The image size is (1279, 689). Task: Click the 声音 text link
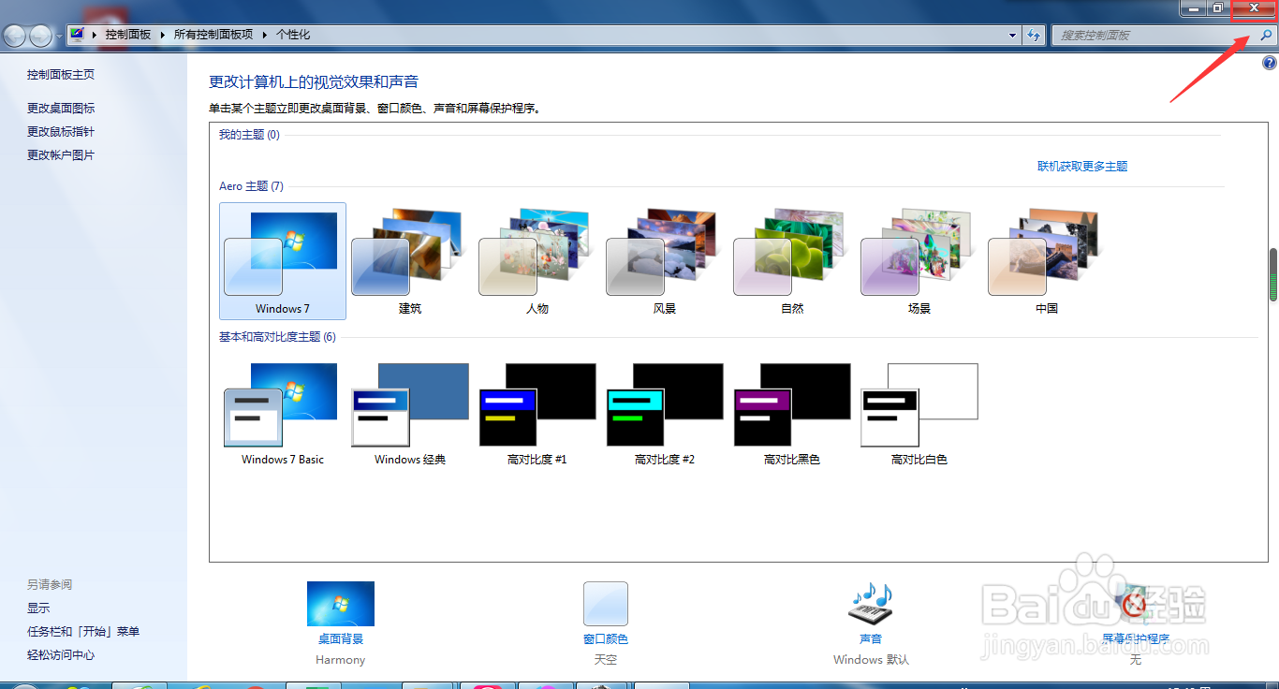pos(871,639)
